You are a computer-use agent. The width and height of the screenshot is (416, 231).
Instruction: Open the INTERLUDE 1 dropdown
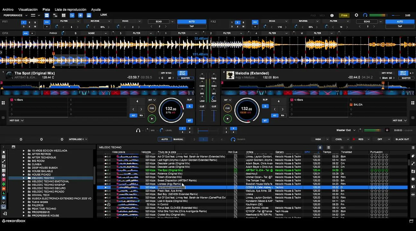[x=78, y=139]
